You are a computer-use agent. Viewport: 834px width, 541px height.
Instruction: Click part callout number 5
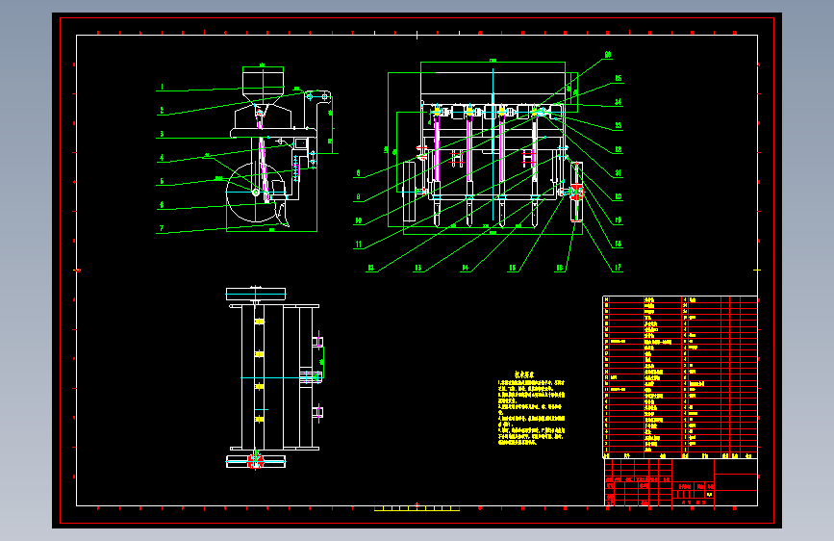[162, 181]
